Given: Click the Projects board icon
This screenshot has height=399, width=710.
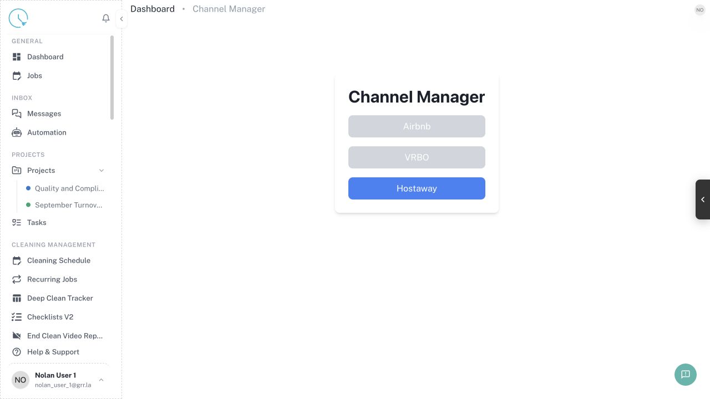Looking at the screenshot, I should [x=17, y=170].
